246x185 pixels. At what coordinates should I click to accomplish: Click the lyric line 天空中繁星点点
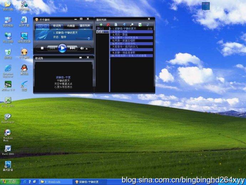coord(63,84)
